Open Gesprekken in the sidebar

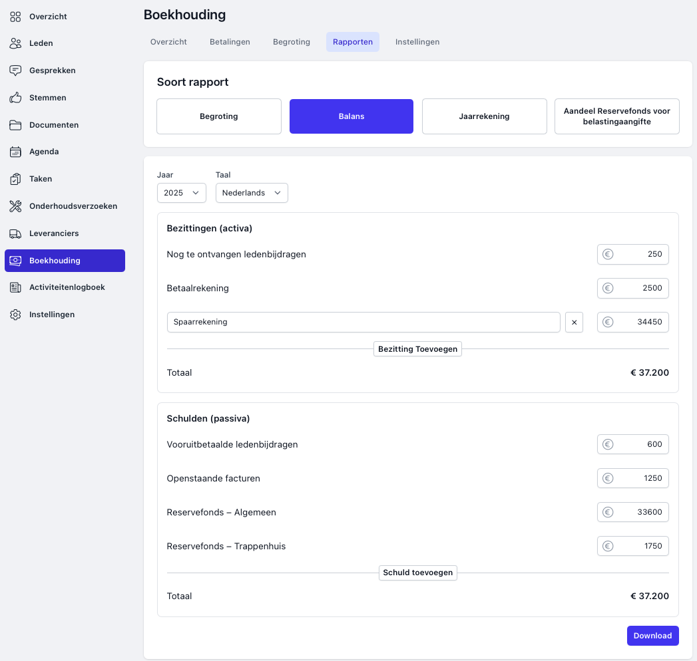click(65, 70)
